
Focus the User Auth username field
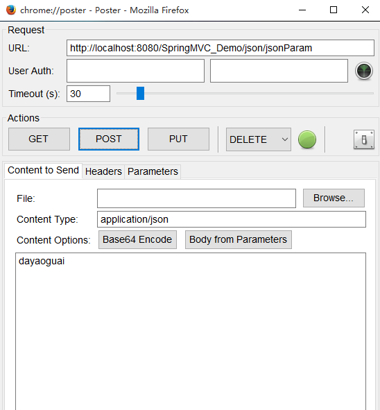pos(135,71)
